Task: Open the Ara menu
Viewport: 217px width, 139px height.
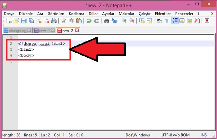Action: [x=40, y=14]
